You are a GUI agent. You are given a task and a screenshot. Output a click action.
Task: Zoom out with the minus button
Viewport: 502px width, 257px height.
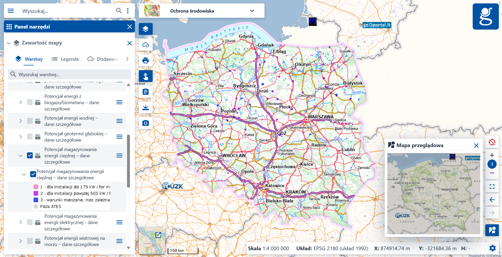(492, 173)
